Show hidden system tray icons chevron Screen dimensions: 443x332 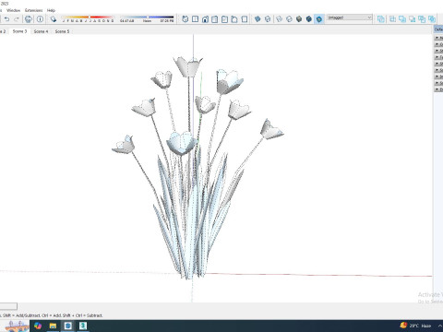click(440, 326)
